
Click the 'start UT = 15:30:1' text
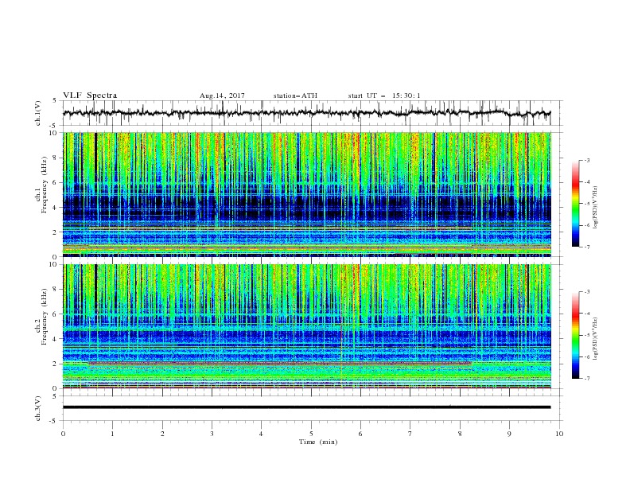pos(384,95)
